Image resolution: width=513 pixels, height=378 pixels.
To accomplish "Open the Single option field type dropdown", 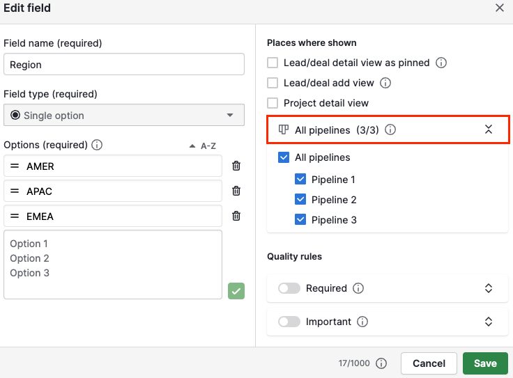I will (124, 115).
